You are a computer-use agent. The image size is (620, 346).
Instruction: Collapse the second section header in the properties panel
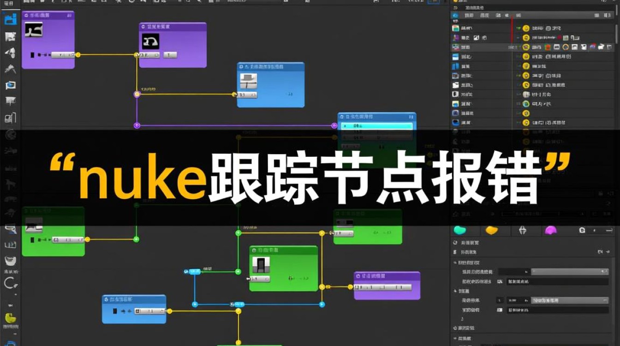[455, 290]
